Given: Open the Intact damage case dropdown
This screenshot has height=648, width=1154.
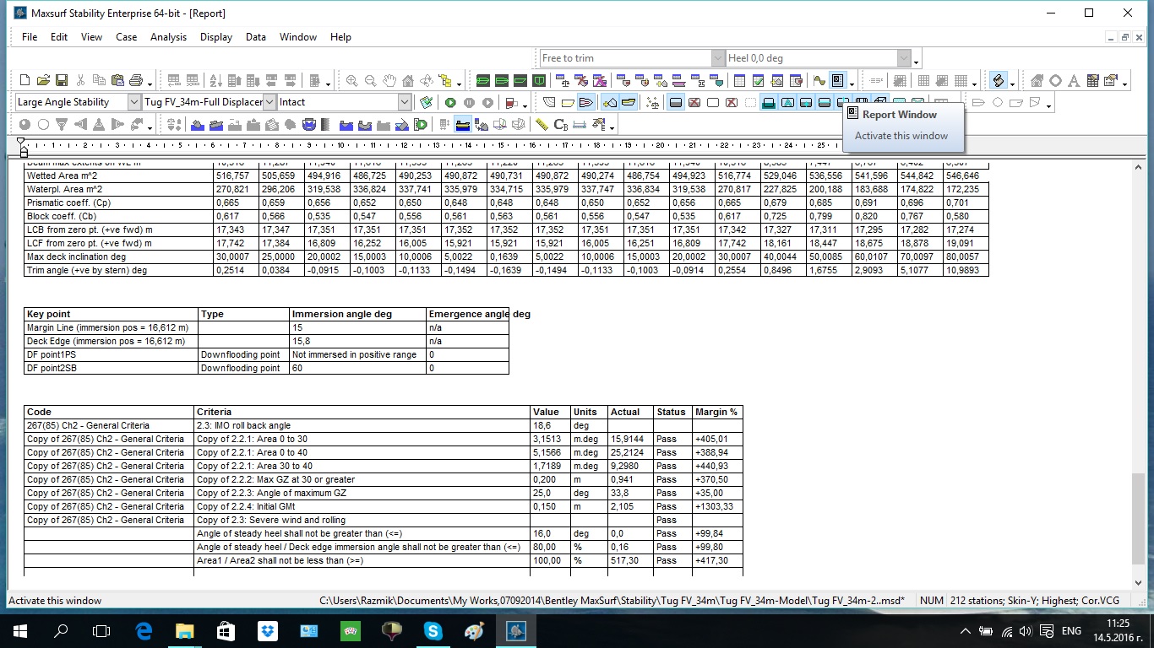Looking at the screenshot, I should (404, 102).
